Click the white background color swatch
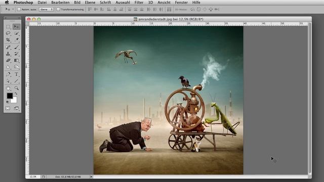 14,101
